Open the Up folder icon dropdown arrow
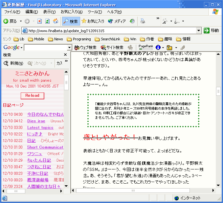Screen dimensions: 223x203 tap(176, 48)
